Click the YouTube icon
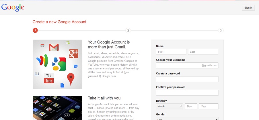 click(49, 78)
